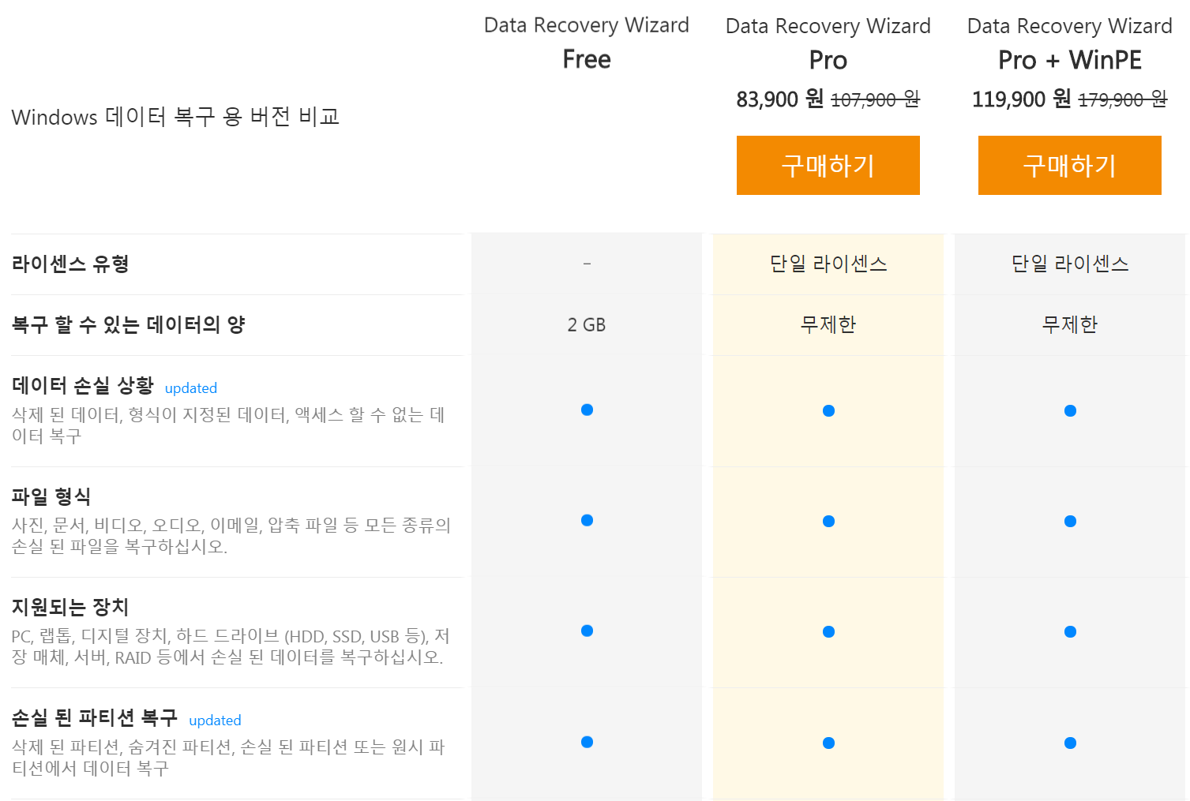Image resolution: width=1190 pixels, height=801 pixels.
Task: Click 단일 라이센스 in the Pro + WinPE column
Action: click(x=1069, y=264)
